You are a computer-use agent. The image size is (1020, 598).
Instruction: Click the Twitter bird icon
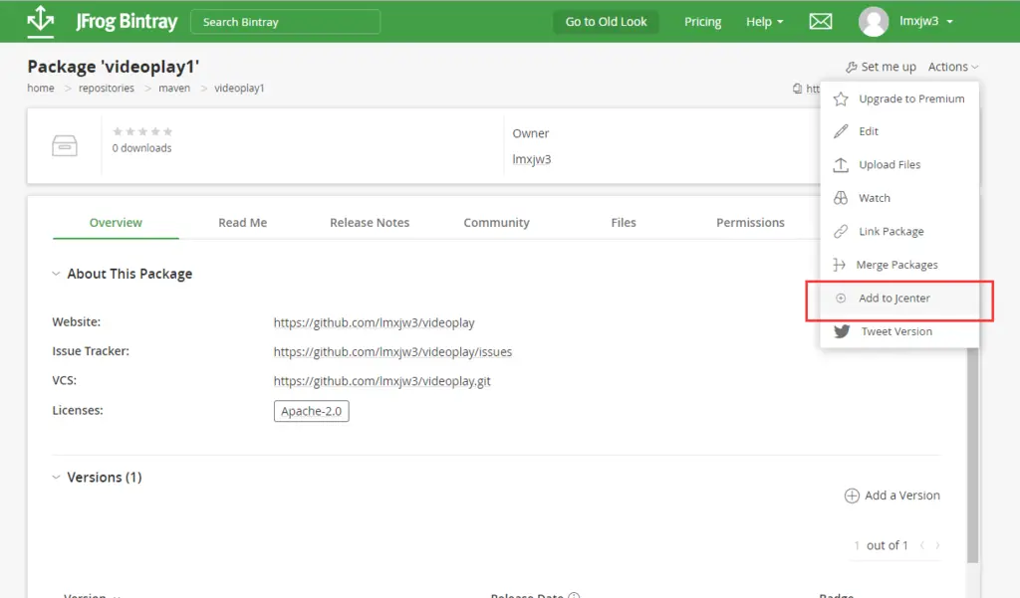842,331
